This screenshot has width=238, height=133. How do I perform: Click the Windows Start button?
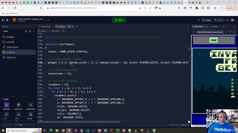(3, 130)
